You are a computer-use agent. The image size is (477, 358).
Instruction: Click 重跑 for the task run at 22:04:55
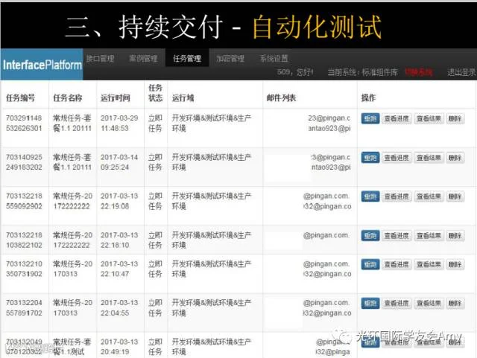click(370, 304)
